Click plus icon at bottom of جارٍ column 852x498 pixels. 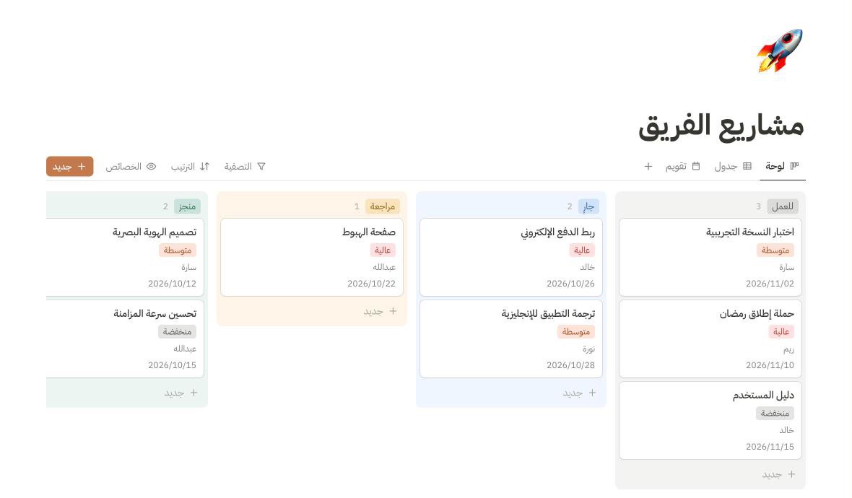click(x=592, y=392)
